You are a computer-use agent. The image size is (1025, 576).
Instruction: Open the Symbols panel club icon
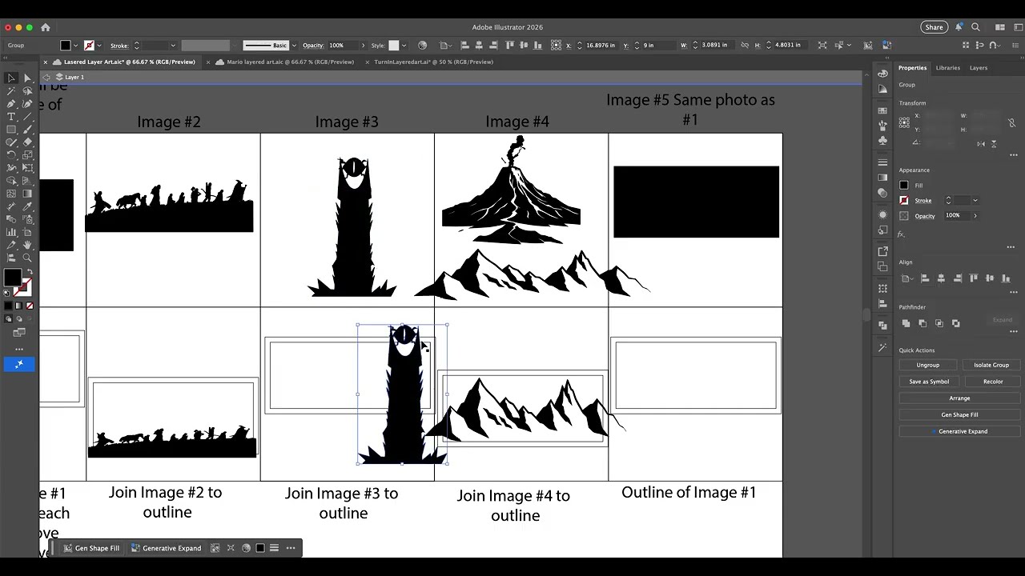882,140
